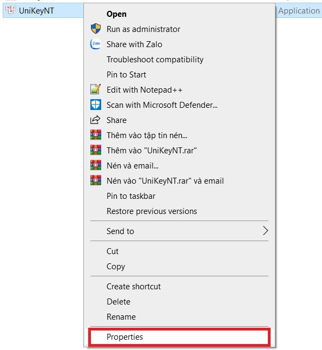Expand the Send to submenu arrow
Viewport: 322px width, 350px height.
(265, 231)
